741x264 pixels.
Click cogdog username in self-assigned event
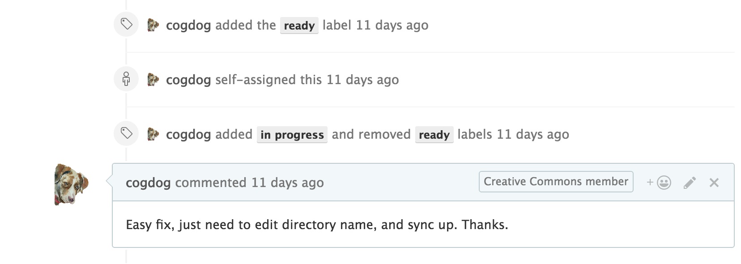188,80
